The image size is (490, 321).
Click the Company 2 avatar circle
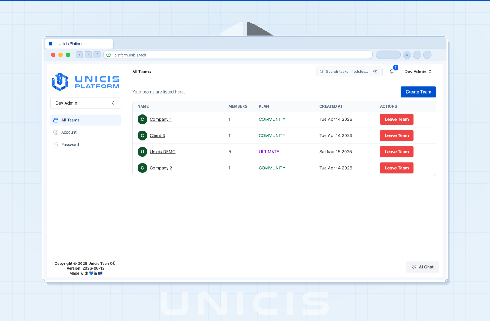click(142, 168)
